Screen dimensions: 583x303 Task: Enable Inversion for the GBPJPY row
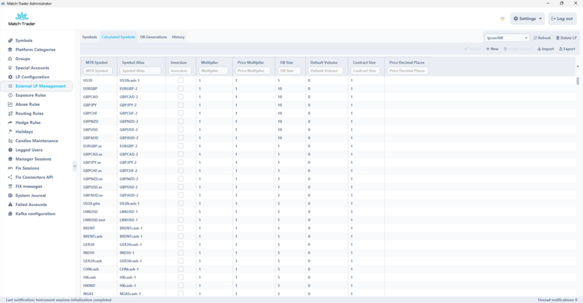pyautogui.click(x=181, y=105)
